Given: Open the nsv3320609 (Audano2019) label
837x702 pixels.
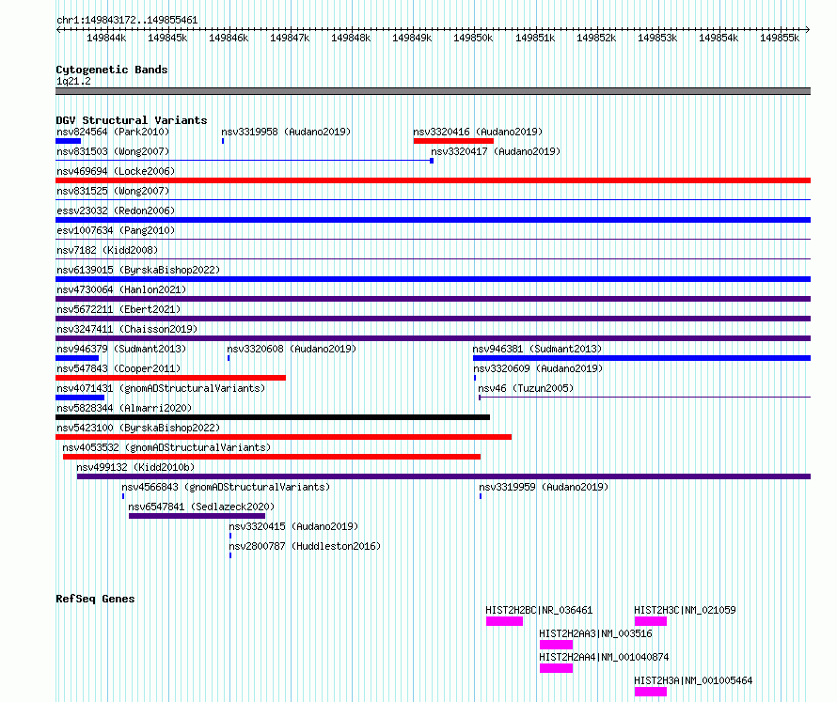Looking at the screenshot, I should click(x=538, y=368).
